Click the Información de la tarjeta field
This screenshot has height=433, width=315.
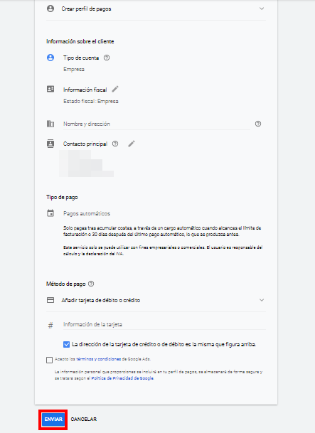[x=164, y=324]
